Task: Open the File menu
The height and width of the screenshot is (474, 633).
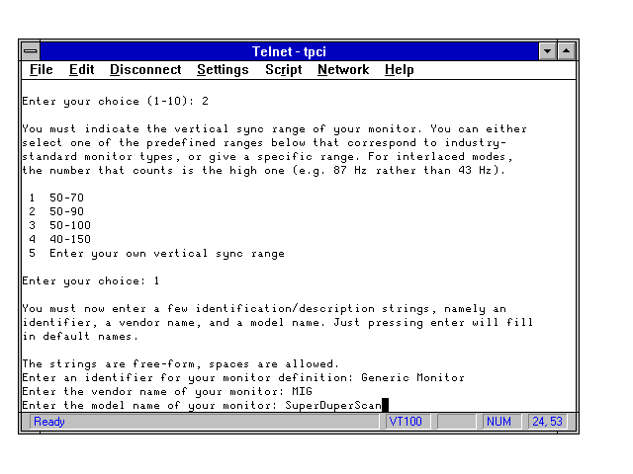Action: tap(42, 70)
